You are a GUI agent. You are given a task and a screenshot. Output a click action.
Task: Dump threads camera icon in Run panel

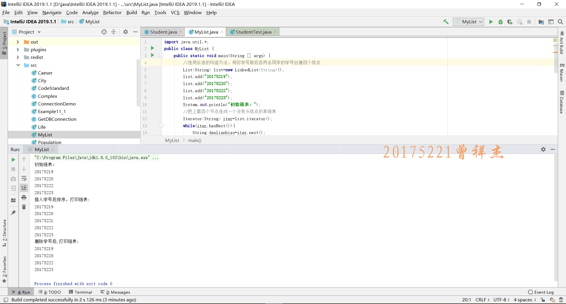click(13, 179)
